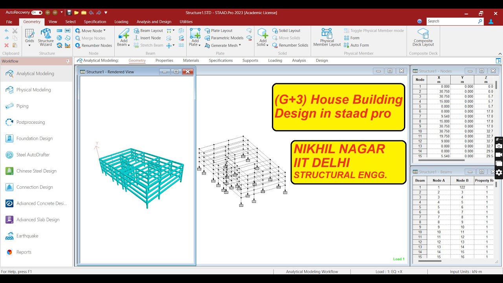Click the Form physical member tool
Screen dimensions: 503x283
coord(352,38)
